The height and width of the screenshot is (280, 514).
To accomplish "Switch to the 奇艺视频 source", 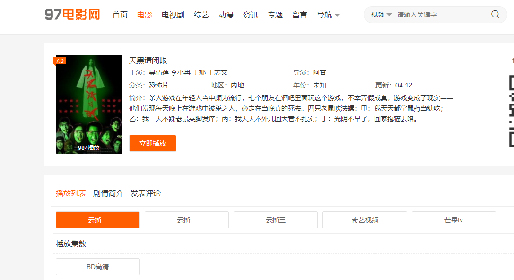I will coord(365,219).
